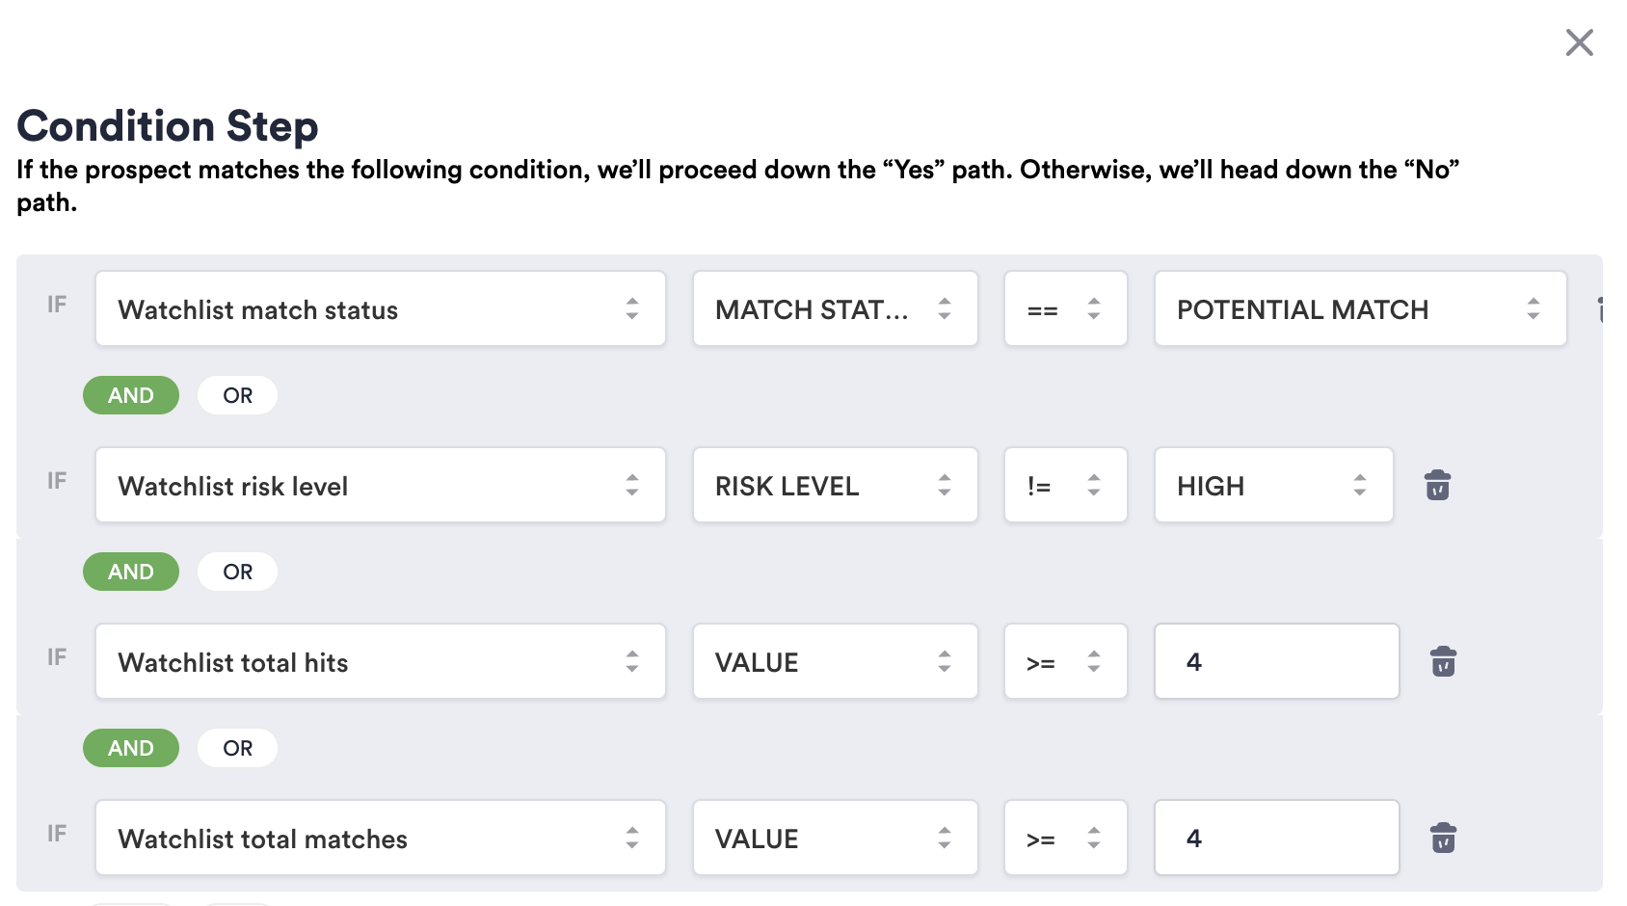Enable the green AND under the first condition
This screenshot has width=1627, height=906.
(x=131, y=395)
